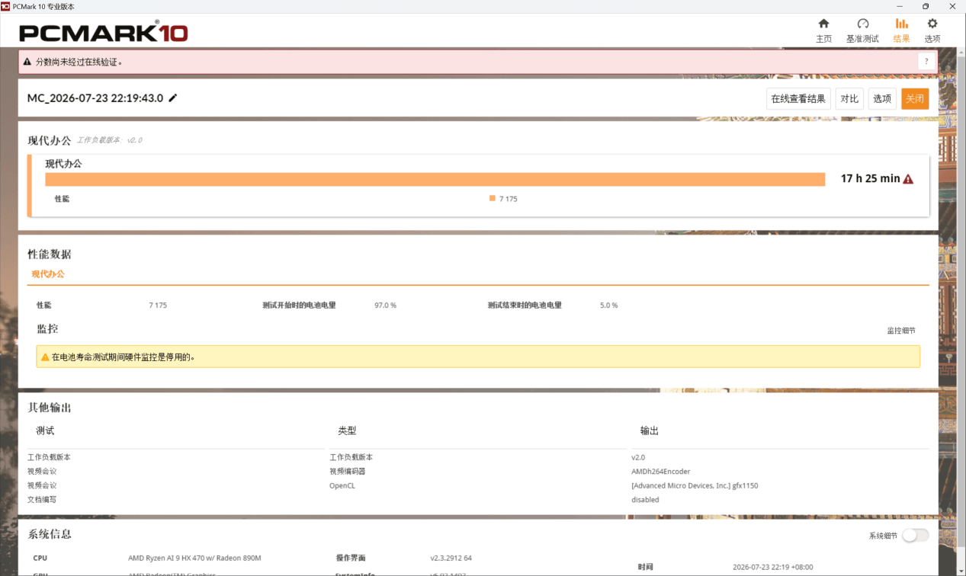
Task: Select the 现代办公 tab under 性能数据
Action: (x=47, y=274)
